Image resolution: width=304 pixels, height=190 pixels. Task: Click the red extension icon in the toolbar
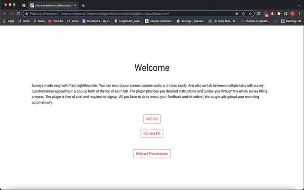click(x=272, y=13)
